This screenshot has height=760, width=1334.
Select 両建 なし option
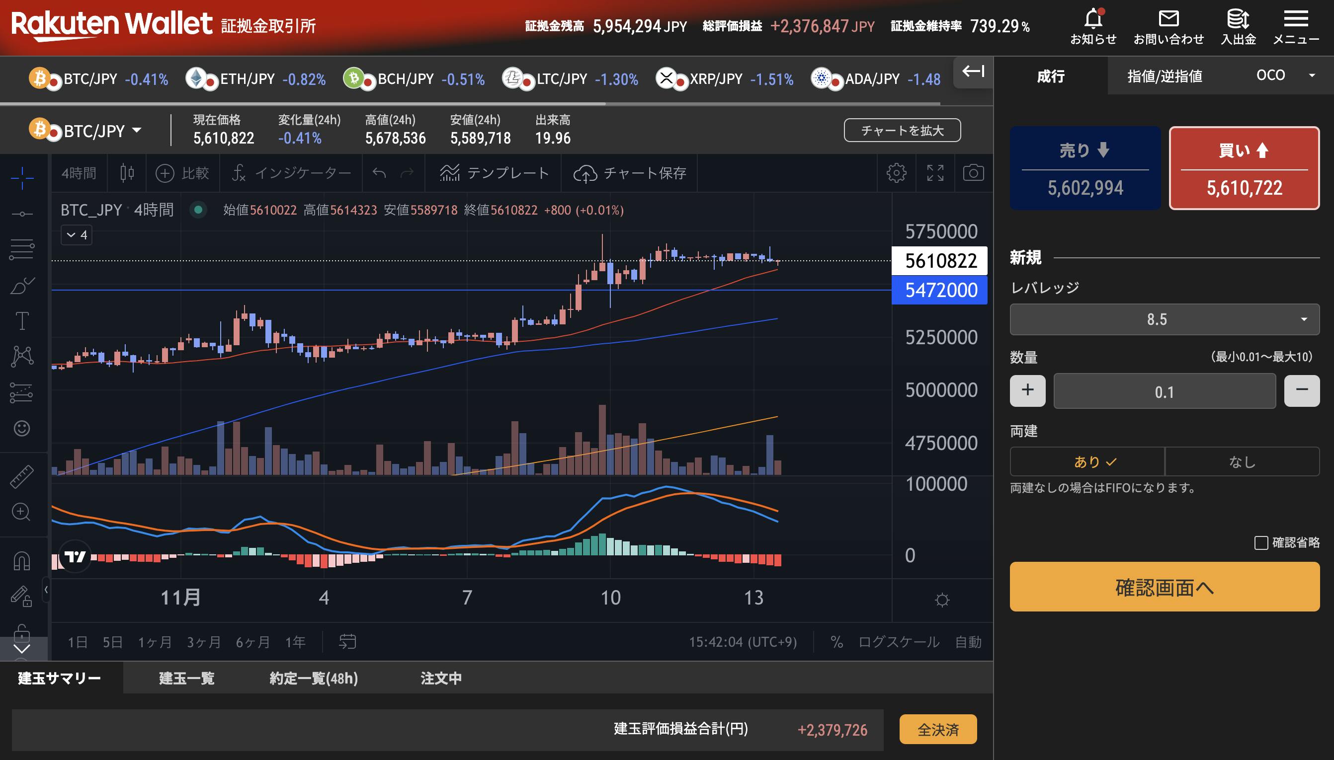click(1242, 461)
